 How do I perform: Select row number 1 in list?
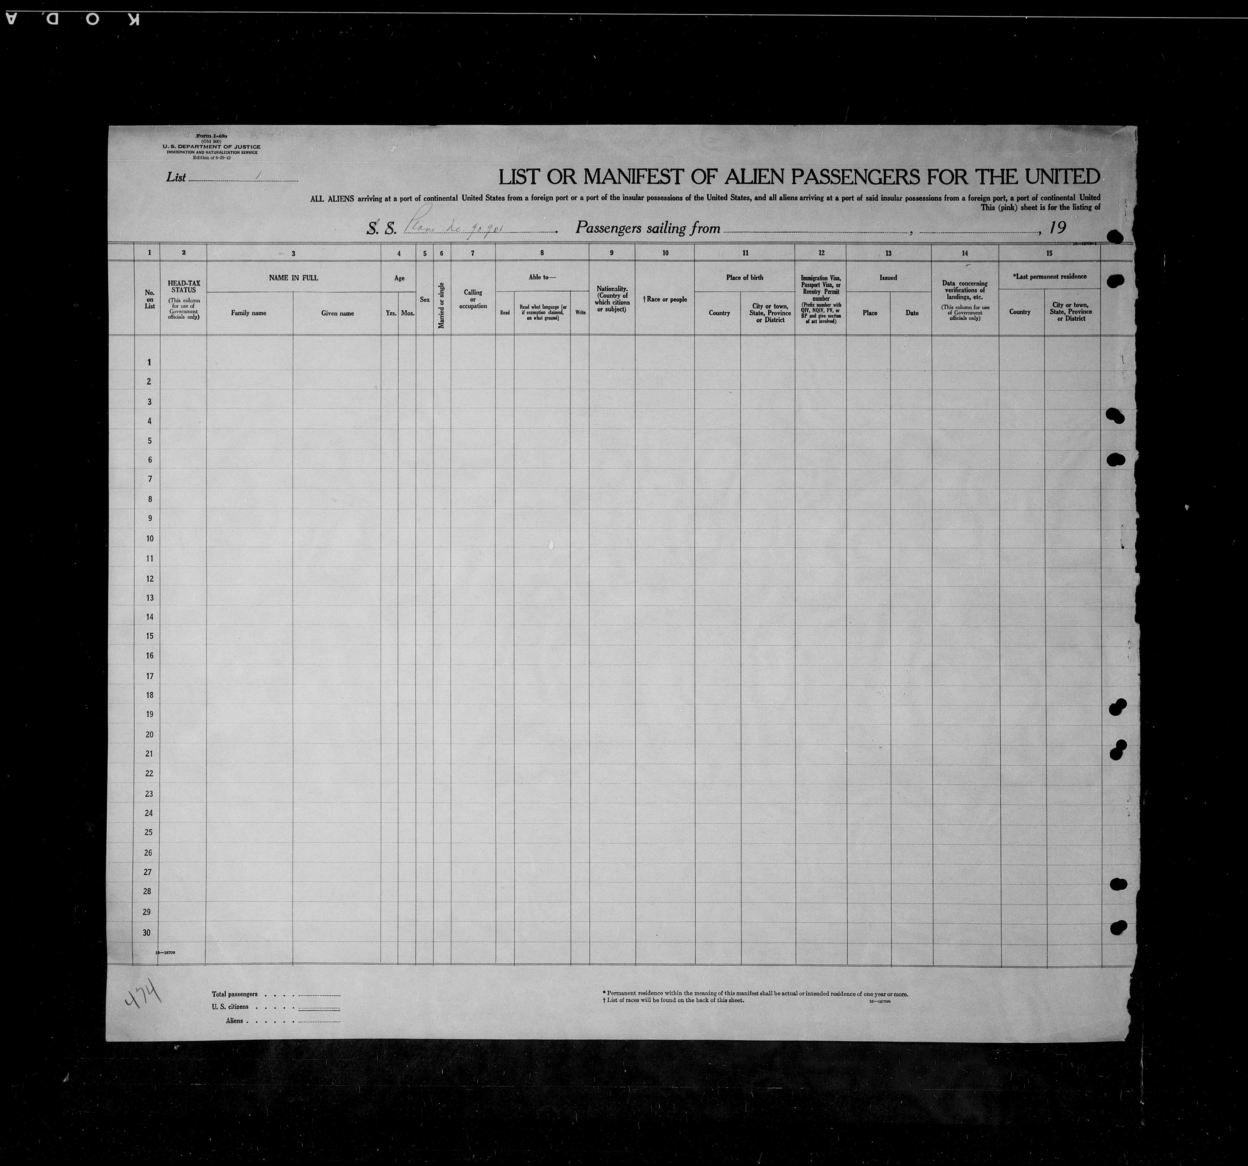click(x=149, y=362)
